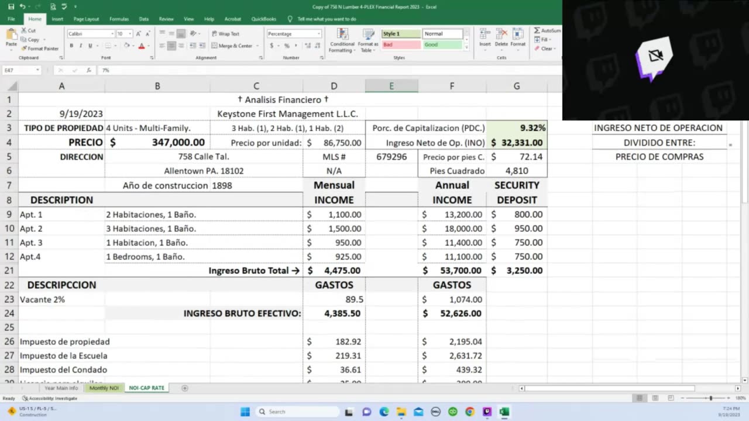Toggle top vertical alignment

point(162,34)
